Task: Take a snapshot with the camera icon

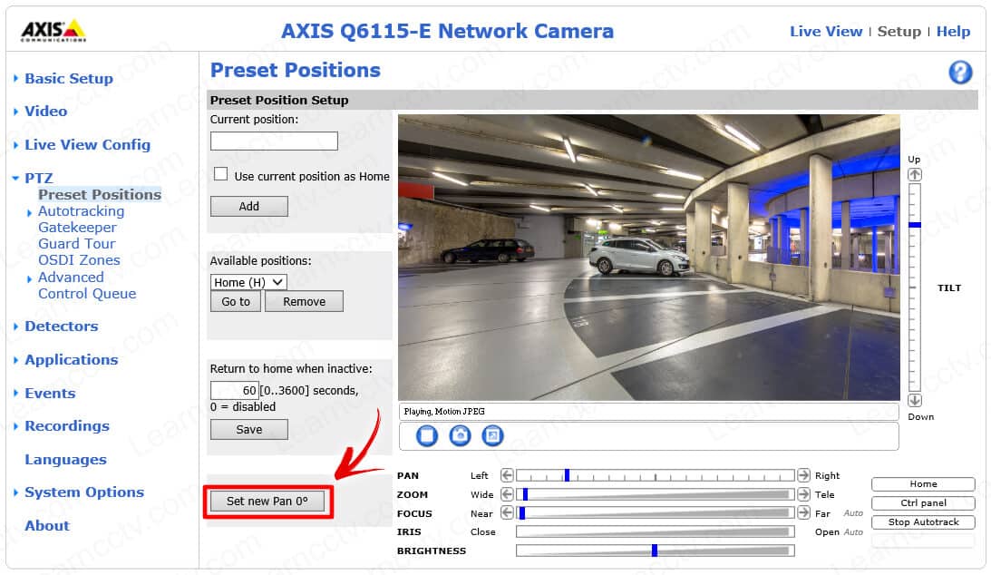Action: coord(460,435)
